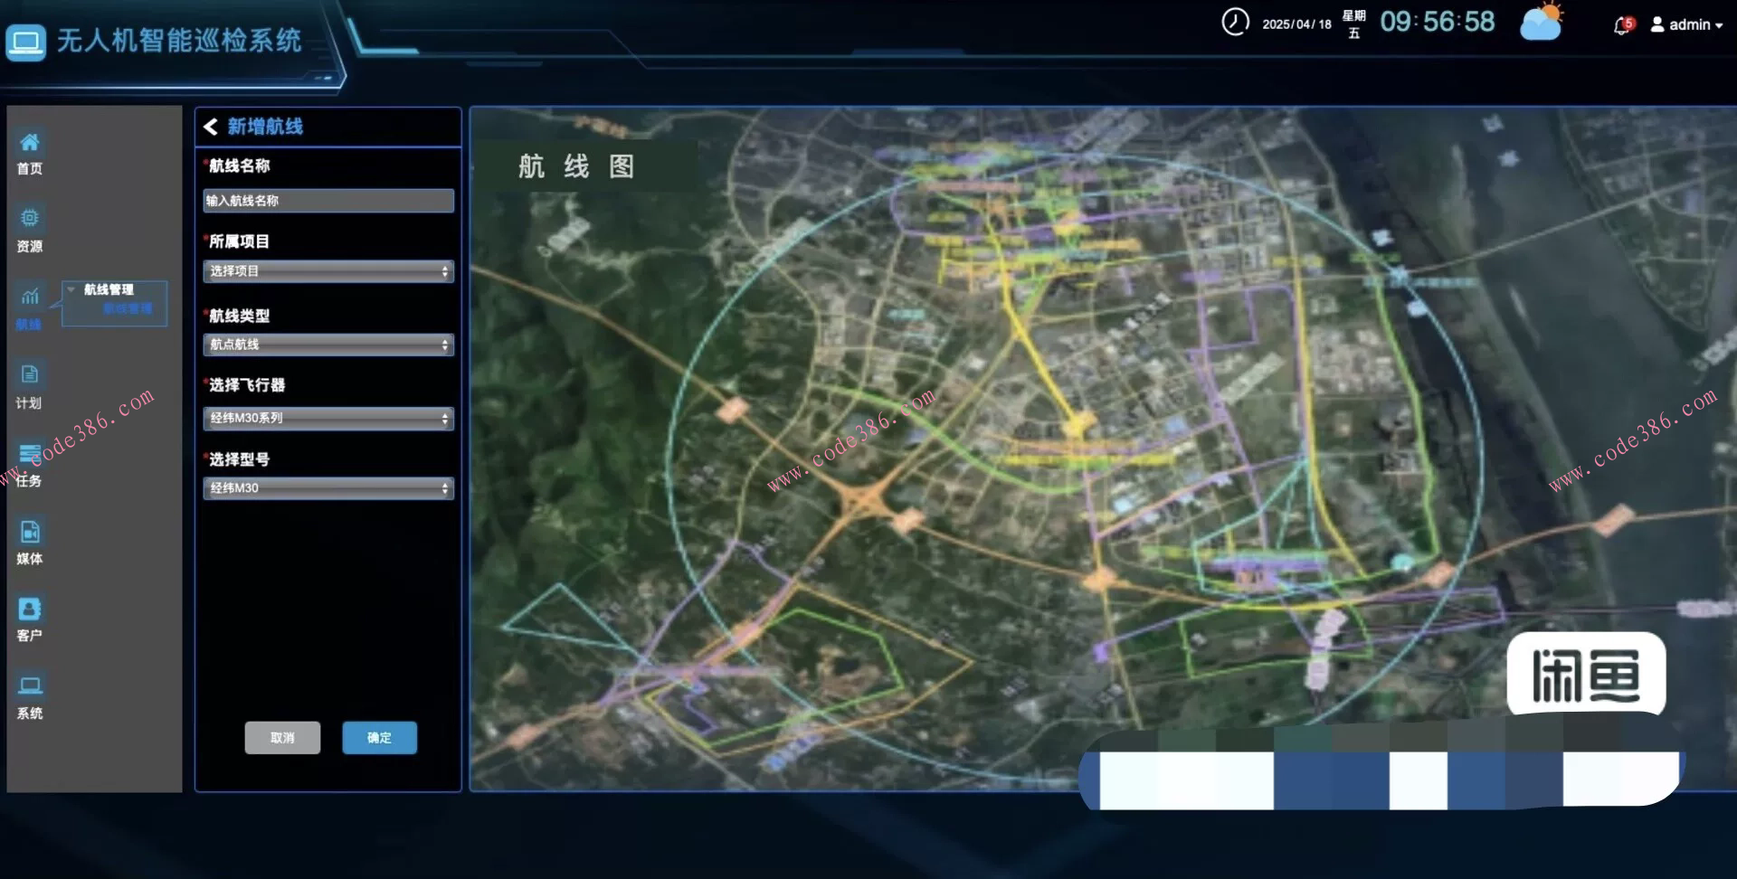Click the time 09:56:58 display
The height and width of the screenshot is (879, 1737).
coord(1437,22)
